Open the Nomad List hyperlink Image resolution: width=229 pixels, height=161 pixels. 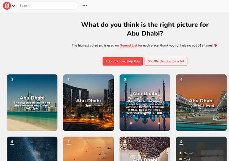coord(128,45)
